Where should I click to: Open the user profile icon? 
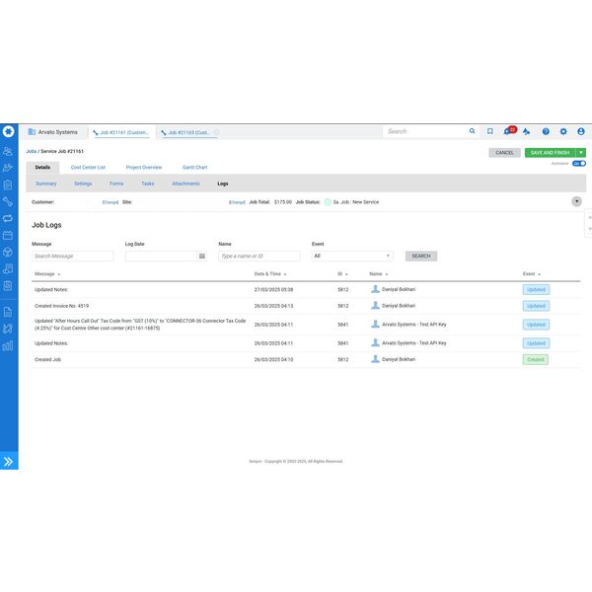click(581, 131)
